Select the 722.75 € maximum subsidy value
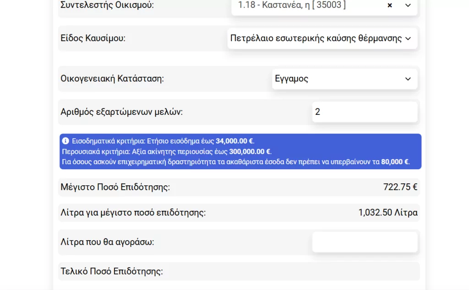 [400, 187]
